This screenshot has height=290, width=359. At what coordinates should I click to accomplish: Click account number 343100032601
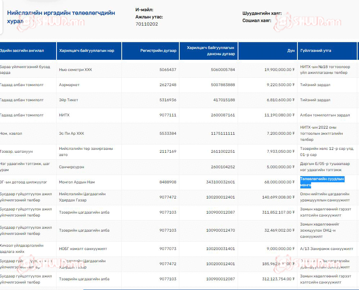pyautogui.click(x=220, y=182)
